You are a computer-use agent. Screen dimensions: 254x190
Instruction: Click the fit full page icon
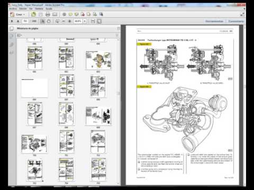[x=99, y=21]
